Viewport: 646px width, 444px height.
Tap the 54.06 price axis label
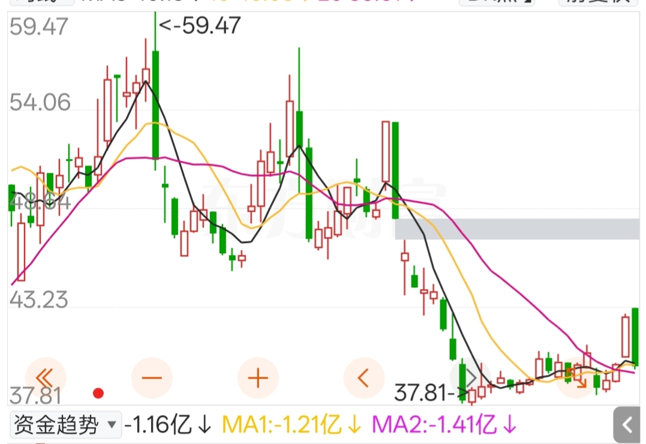coord(40,102)
